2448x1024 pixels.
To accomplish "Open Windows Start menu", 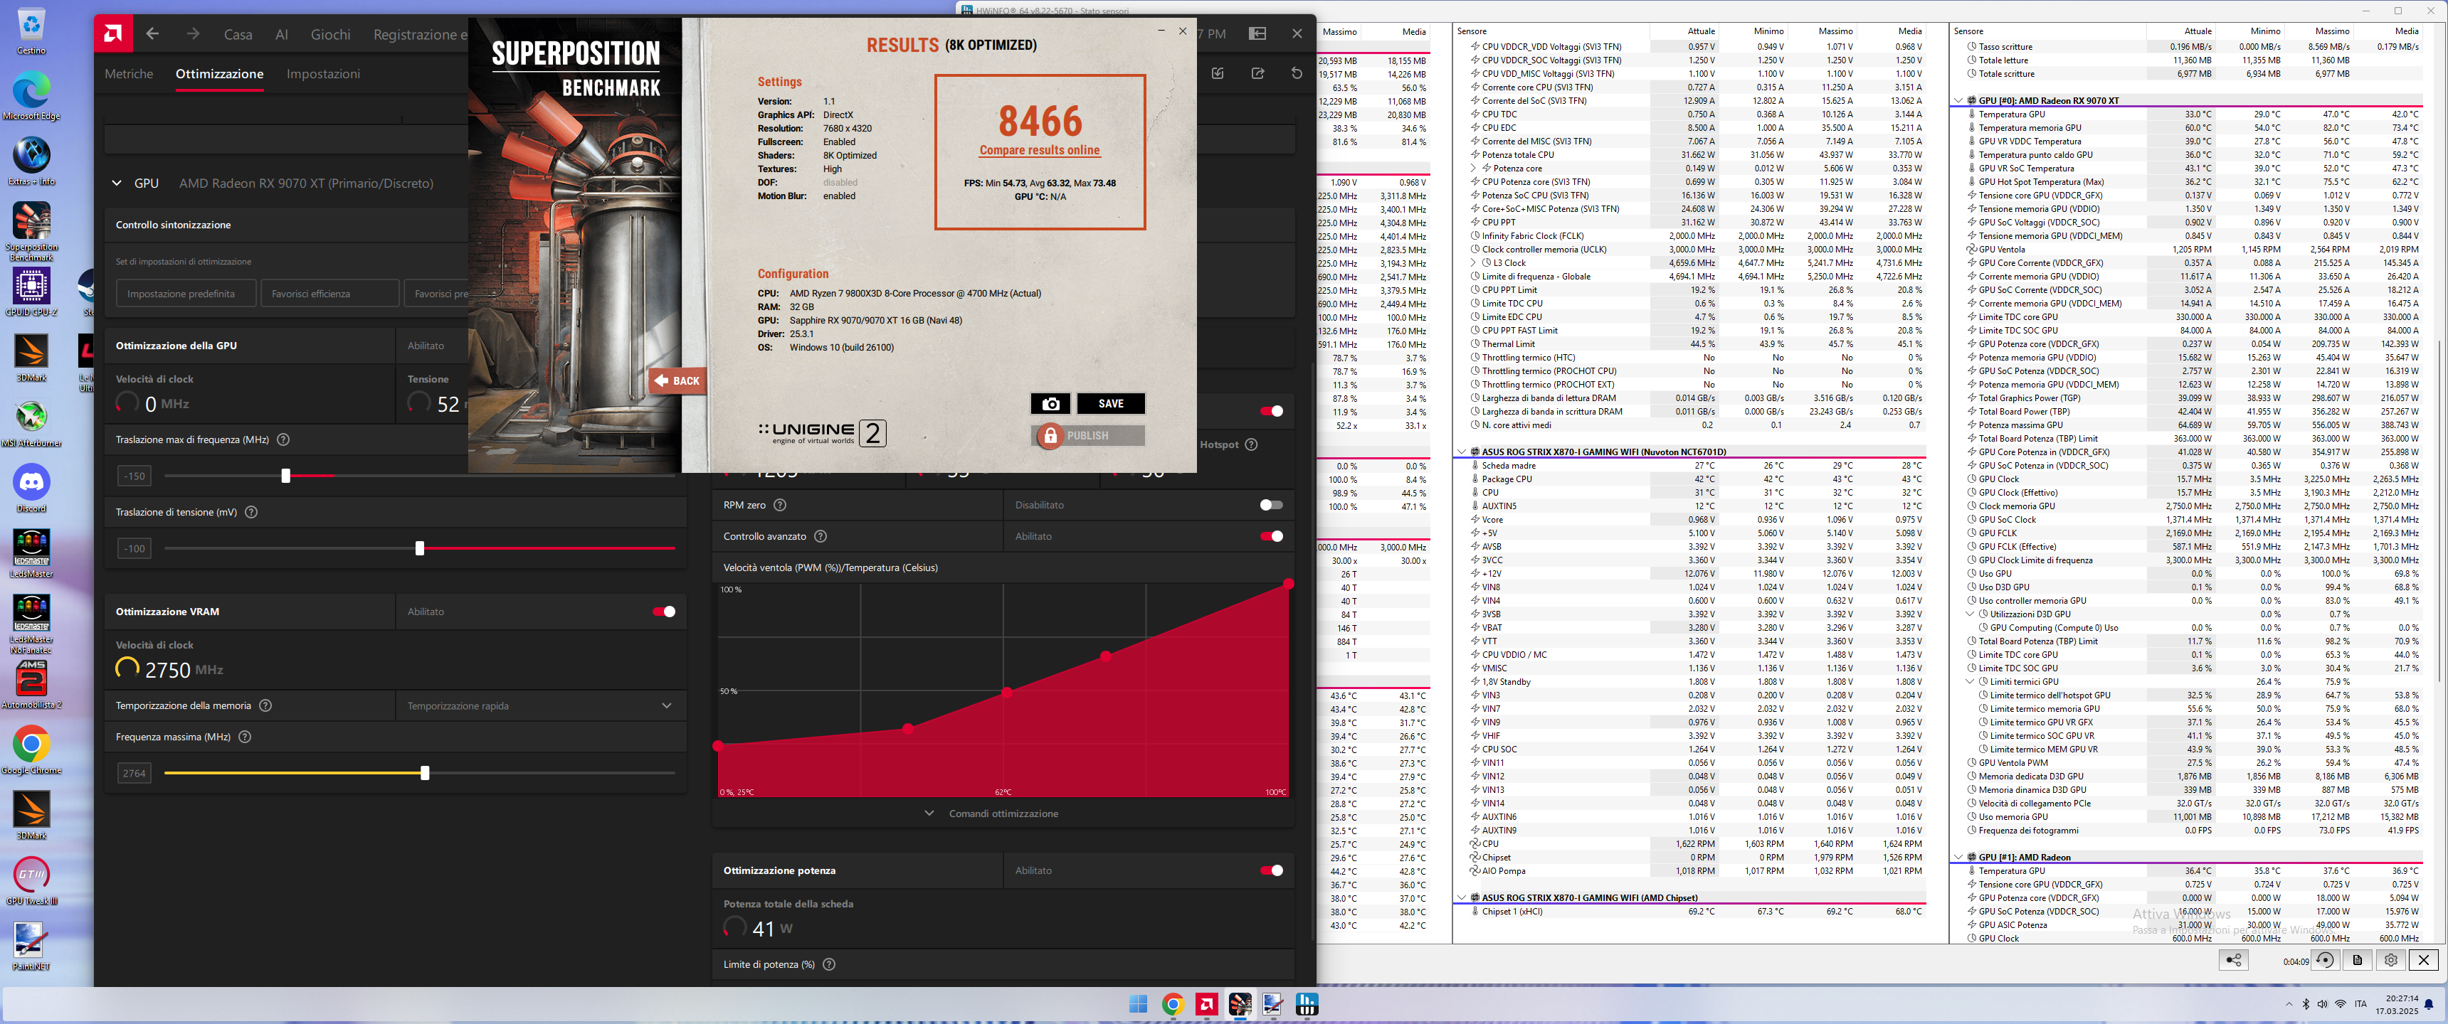I will 1139,1004.
